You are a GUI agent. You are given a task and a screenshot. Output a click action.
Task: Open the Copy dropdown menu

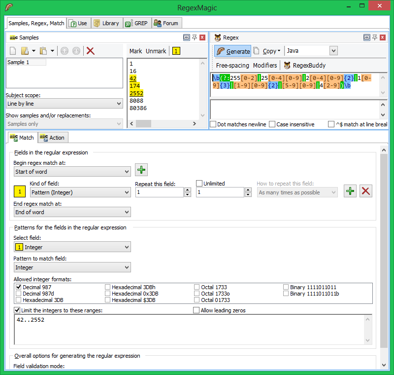pyautogui.click(x=272, y=51)
